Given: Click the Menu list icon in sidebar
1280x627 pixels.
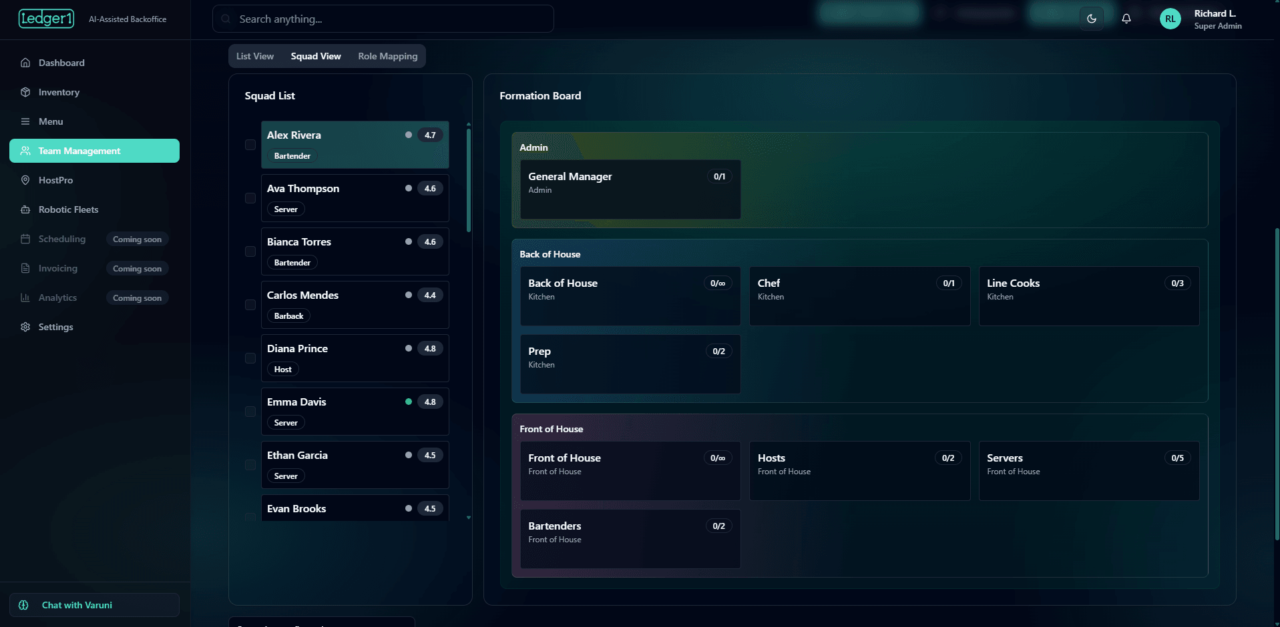Looking at the screenshot, I should pos(25,121).
